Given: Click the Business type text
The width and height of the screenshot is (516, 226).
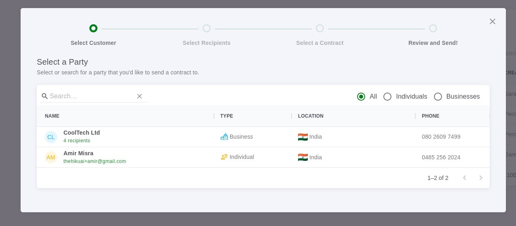Looking at the screenshot, I should 241,137.
